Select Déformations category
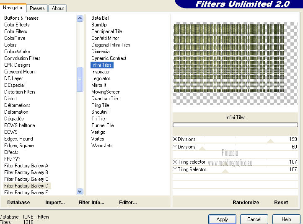Image resolution: width=303 pixels, height=224 pixels. point(17,105)
